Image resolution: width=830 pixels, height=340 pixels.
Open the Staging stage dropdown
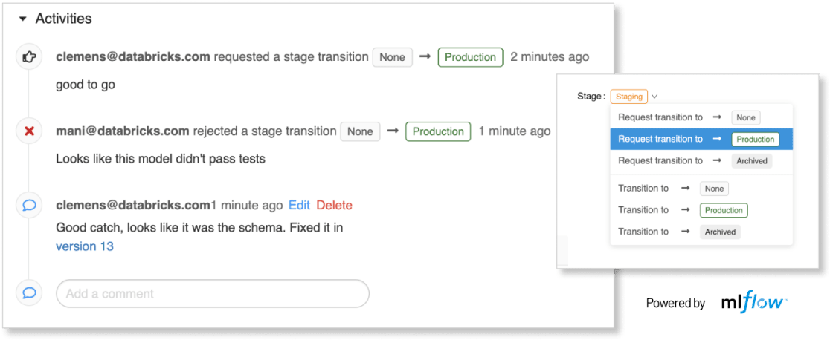[628, 97]
